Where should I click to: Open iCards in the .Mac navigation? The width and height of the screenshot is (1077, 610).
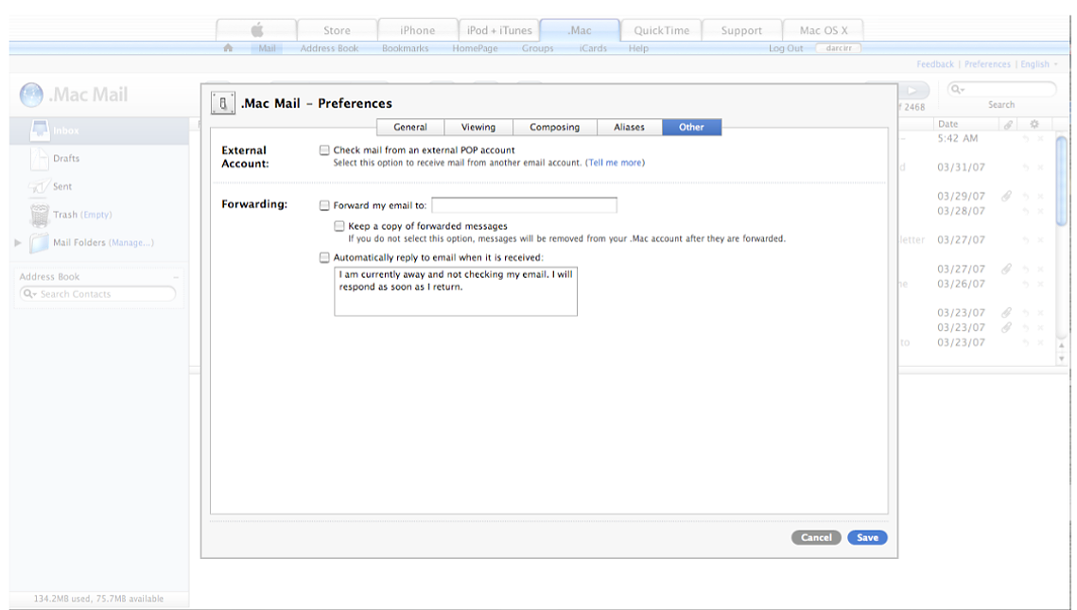[x=593, y=49]
